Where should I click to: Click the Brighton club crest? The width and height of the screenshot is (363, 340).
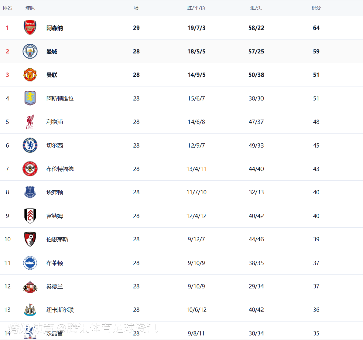tap(30, 263)
